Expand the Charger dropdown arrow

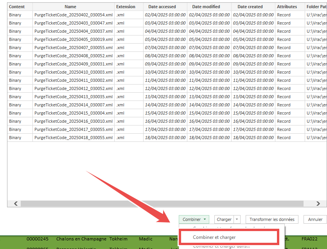tap(237, 219)
